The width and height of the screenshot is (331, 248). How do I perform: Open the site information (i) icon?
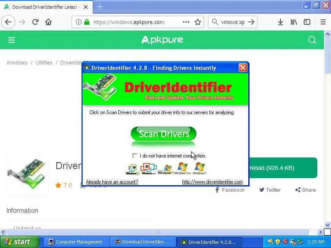coord(79,22)
